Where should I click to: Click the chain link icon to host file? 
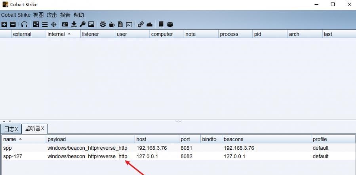[141, 24]
